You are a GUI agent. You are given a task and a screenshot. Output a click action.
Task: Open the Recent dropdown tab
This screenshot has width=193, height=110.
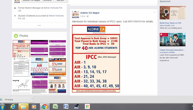(x=62, y=1)
